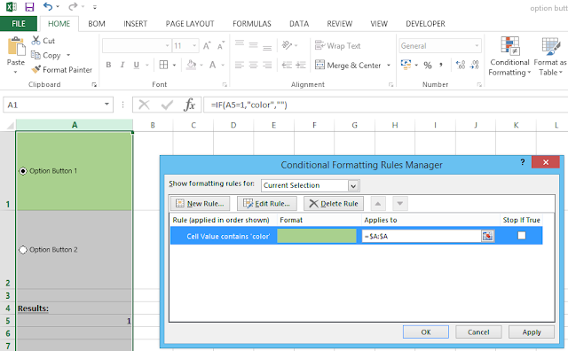Click the Orientation text angle icon
The width and height of the screenshot is (568, 351).
click(287, 45)
